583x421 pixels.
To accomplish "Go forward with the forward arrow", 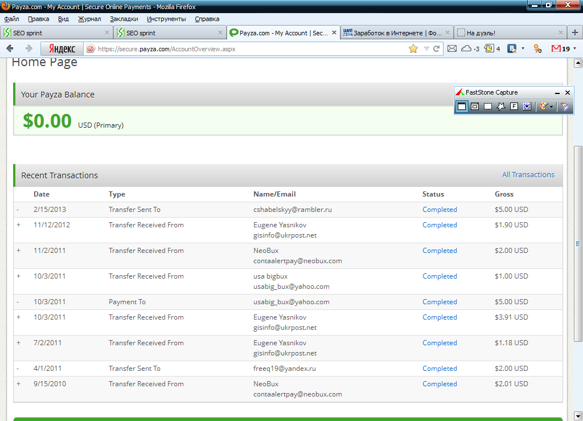I will point(28,48).
